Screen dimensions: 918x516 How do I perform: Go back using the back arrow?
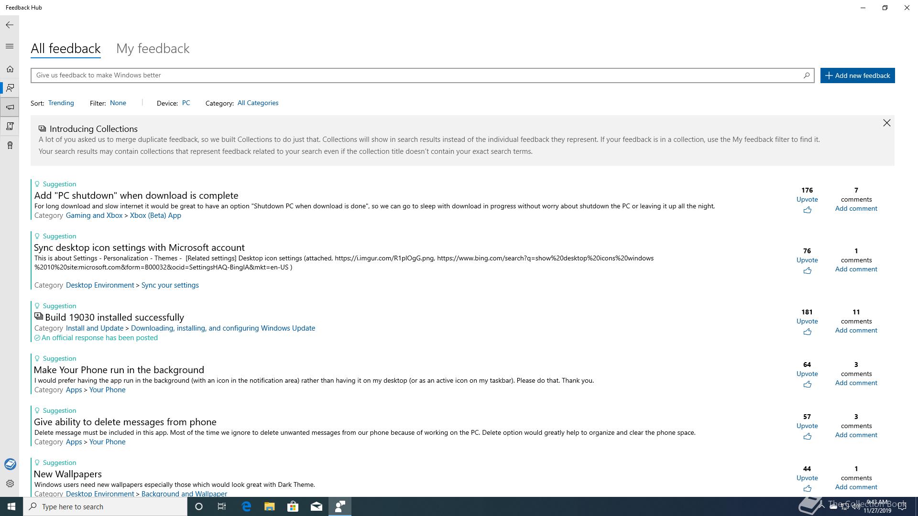[x=10, y=25]
